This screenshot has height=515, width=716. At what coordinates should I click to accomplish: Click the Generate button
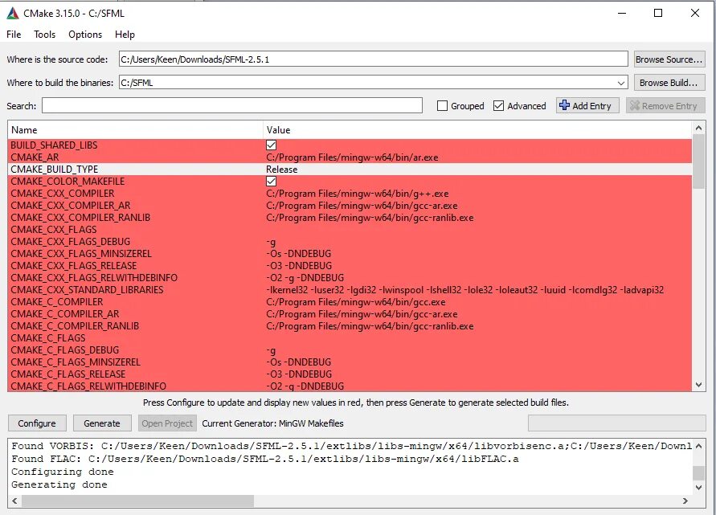click(102, 423)
